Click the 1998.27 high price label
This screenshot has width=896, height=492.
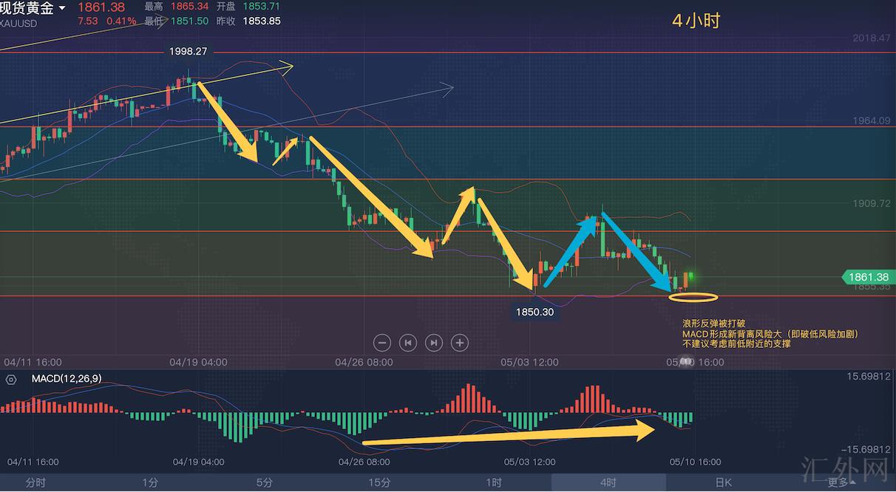(188, 51)
